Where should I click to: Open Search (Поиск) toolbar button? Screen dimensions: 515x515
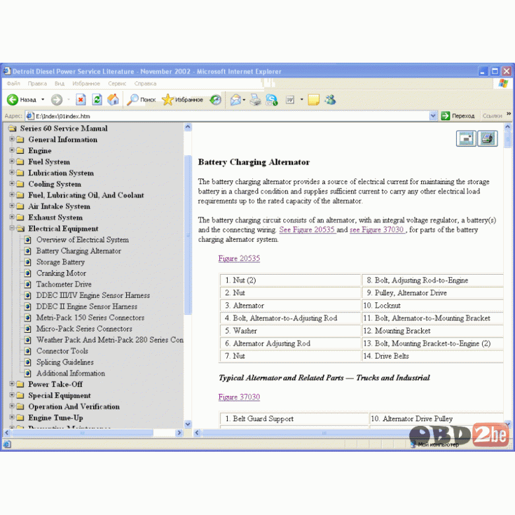pos(141,100)
